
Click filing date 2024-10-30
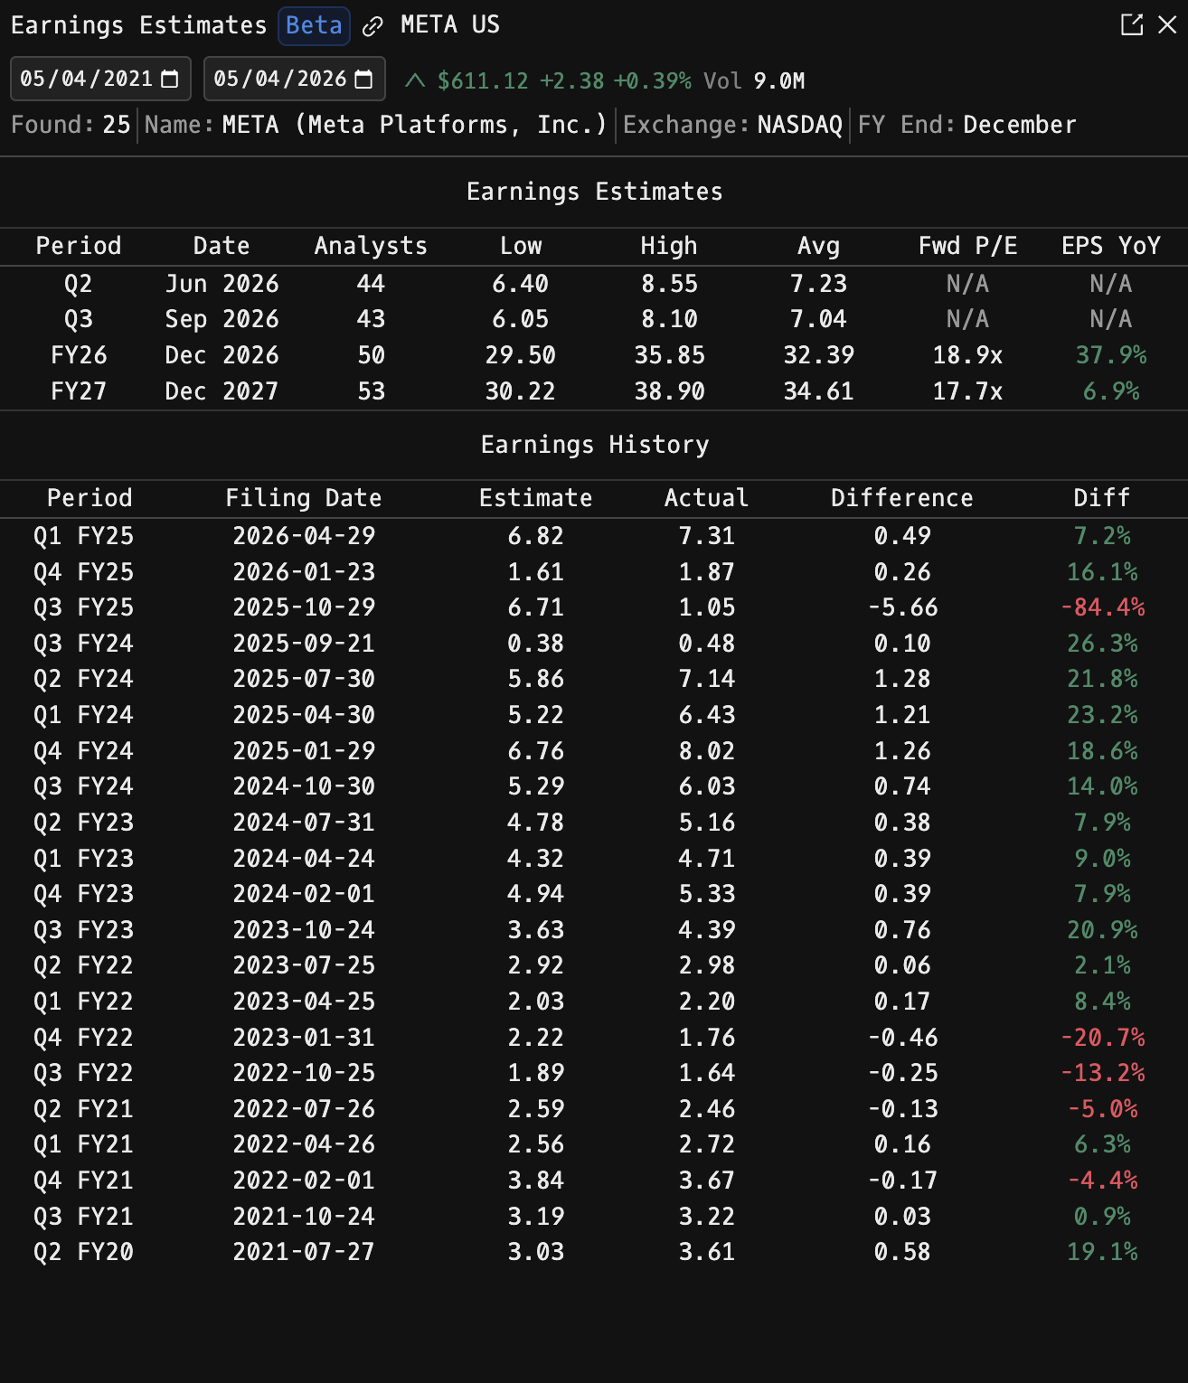(x=304, y=786)
